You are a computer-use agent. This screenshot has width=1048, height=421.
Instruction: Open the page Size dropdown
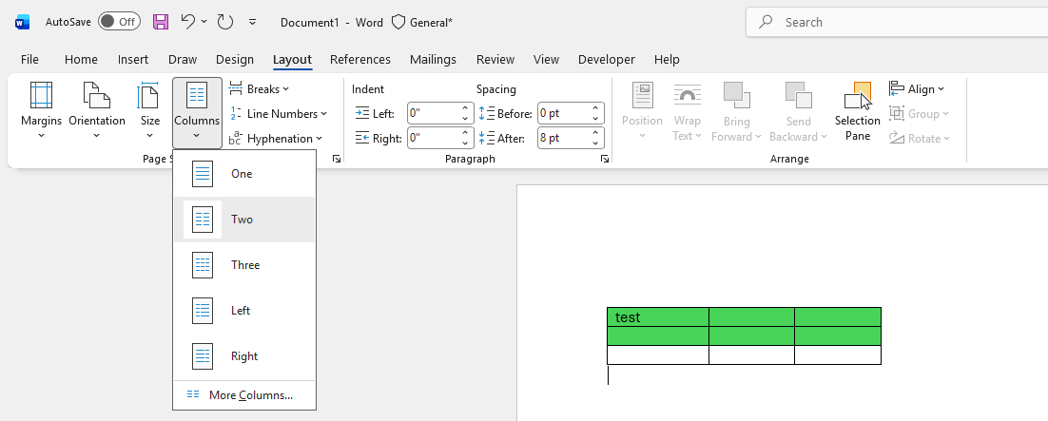[x=149, y=111]
